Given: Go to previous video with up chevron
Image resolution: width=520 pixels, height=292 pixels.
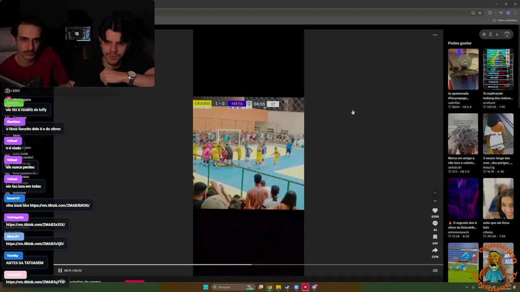Looking at the screenshot, I should click(435, 193).
